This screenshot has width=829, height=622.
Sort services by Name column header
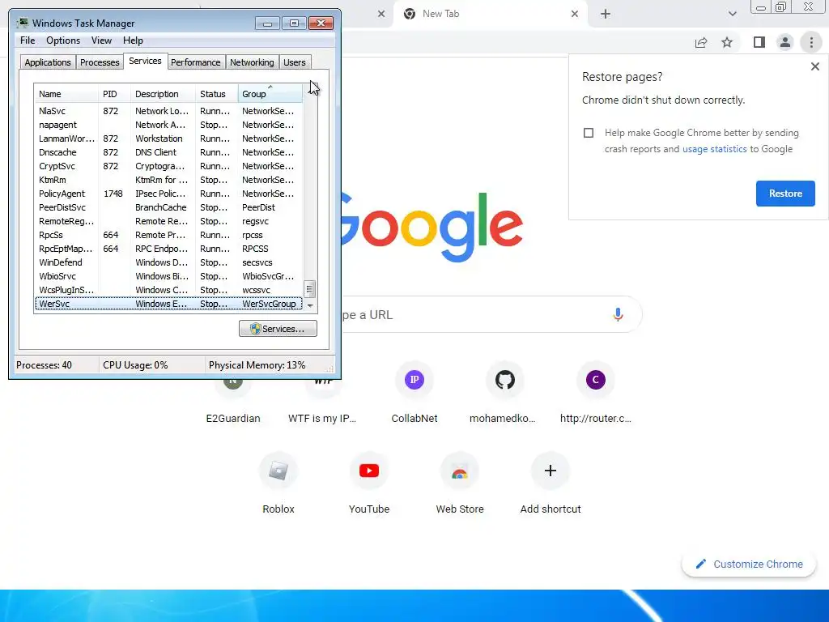coord(66,94)
